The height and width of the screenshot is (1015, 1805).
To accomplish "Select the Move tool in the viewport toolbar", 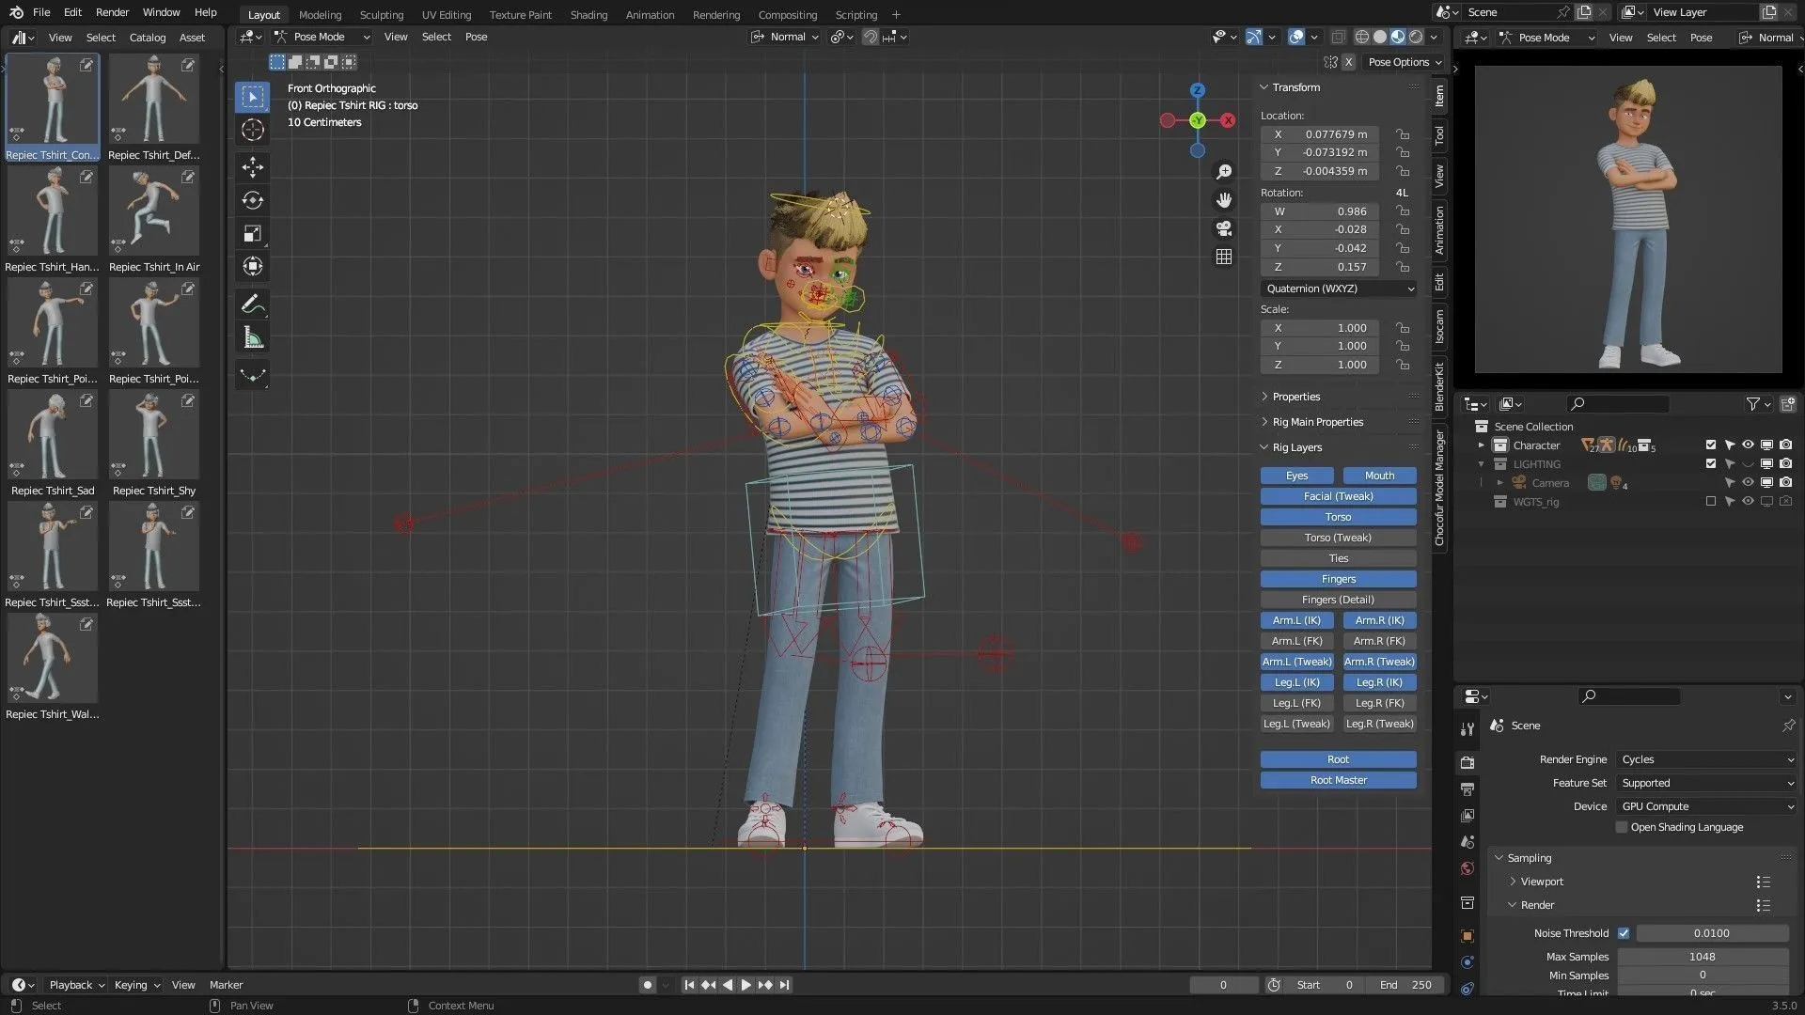I will point(252,166).
